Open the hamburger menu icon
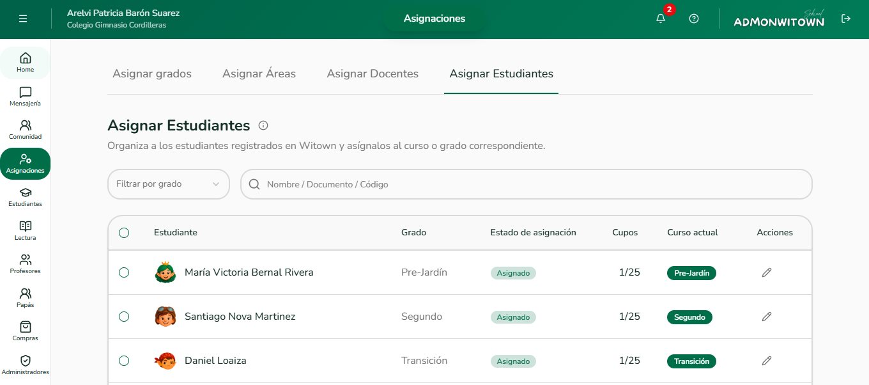 click(x=23, y=19)
